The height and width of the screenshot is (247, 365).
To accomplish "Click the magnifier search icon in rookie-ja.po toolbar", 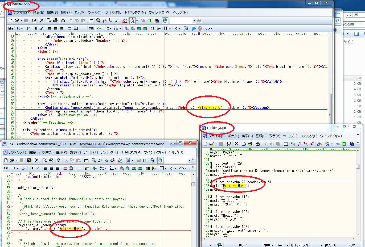I will (x=293, y=144).
